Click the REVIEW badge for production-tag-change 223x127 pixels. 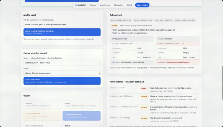144,118
